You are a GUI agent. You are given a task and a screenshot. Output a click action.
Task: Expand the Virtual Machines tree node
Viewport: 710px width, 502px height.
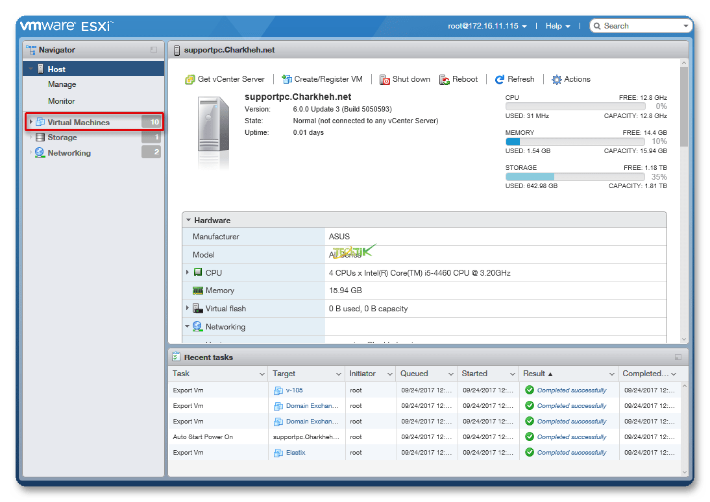31,122
